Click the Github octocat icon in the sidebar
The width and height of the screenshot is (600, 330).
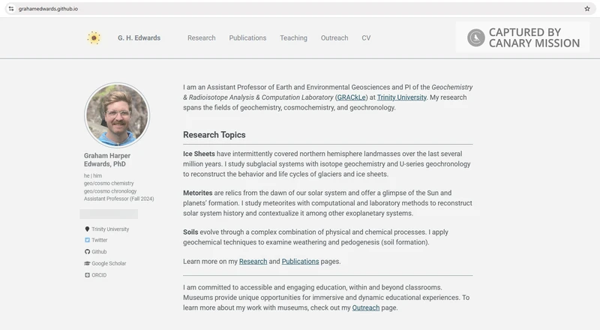87,251
